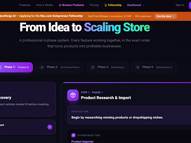Click the 'STOREFORGE TOOL' label
The height and width of the screenshot is (143, 191).
click(89, 135)
